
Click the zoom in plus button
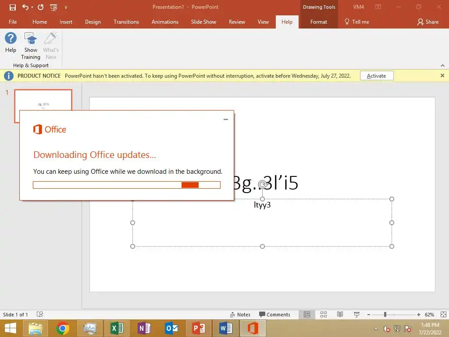[x=419, y=315]
